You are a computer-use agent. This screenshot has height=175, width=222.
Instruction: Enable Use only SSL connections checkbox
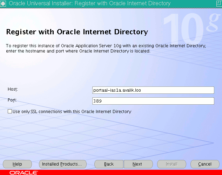pos(10,111)
